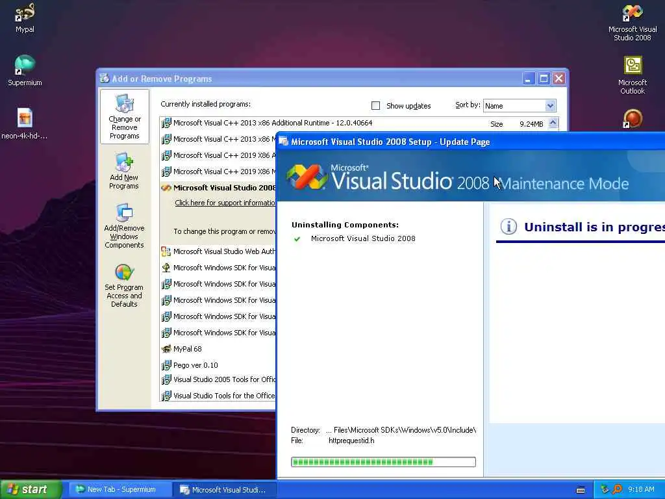This screenshot has width=665, height=499.
Task: Click Microsoft Visual Studio Web Authoring icon
Action: [x=166, y=251]
